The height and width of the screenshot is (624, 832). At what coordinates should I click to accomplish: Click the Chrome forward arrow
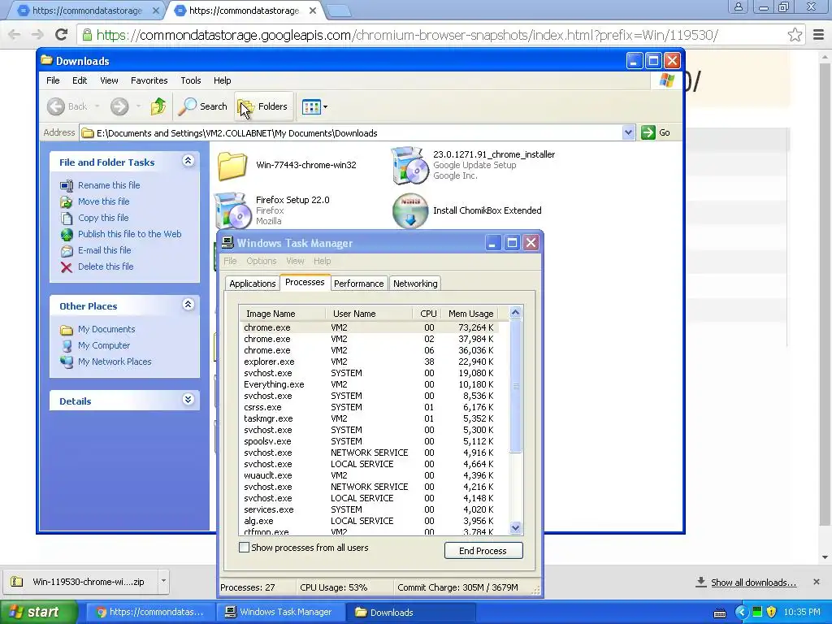(37, 35)
